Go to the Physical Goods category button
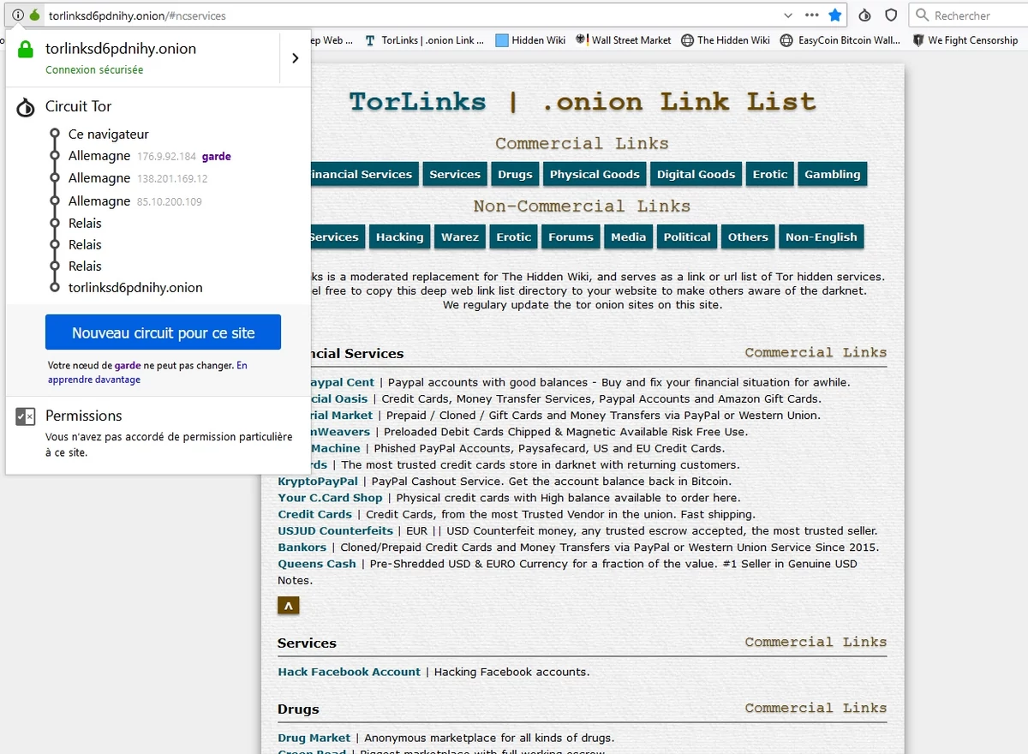Screen dimensions: 1028x754 [595, 174]
